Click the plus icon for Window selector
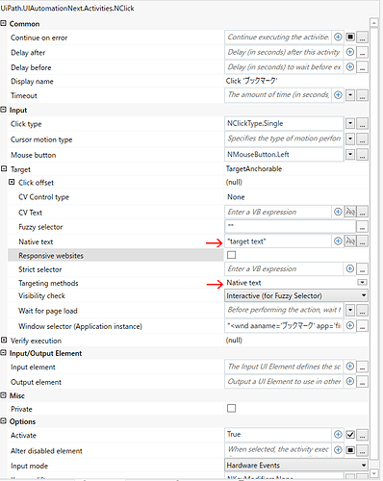Screen dimensions: 383x481 [350, 325]
